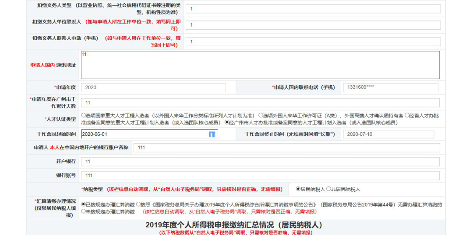Select 经广州市人才办批准 talent plan option
473x235 pixels.
[227, 122]
